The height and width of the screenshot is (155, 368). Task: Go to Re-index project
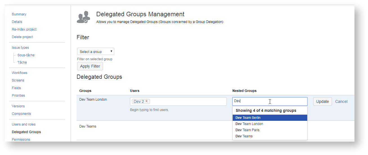coord(24,29)
